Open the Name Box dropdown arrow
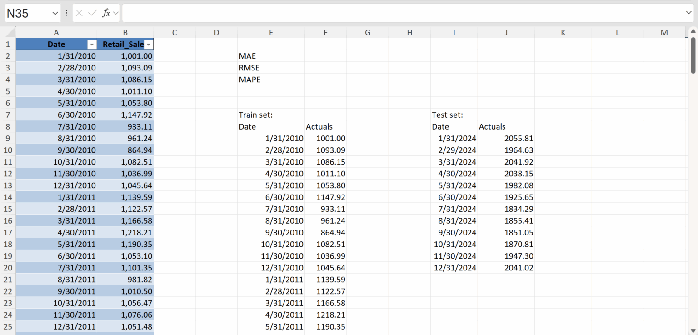The width and height of the screenshot is (698, 335). pyautogui.click(x=55, y=14)
